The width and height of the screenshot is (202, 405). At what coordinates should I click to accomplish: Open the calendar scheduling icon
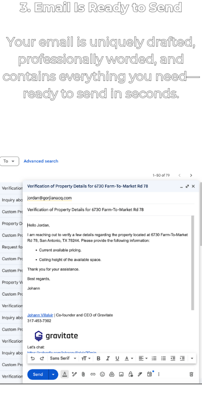[149, 374]
